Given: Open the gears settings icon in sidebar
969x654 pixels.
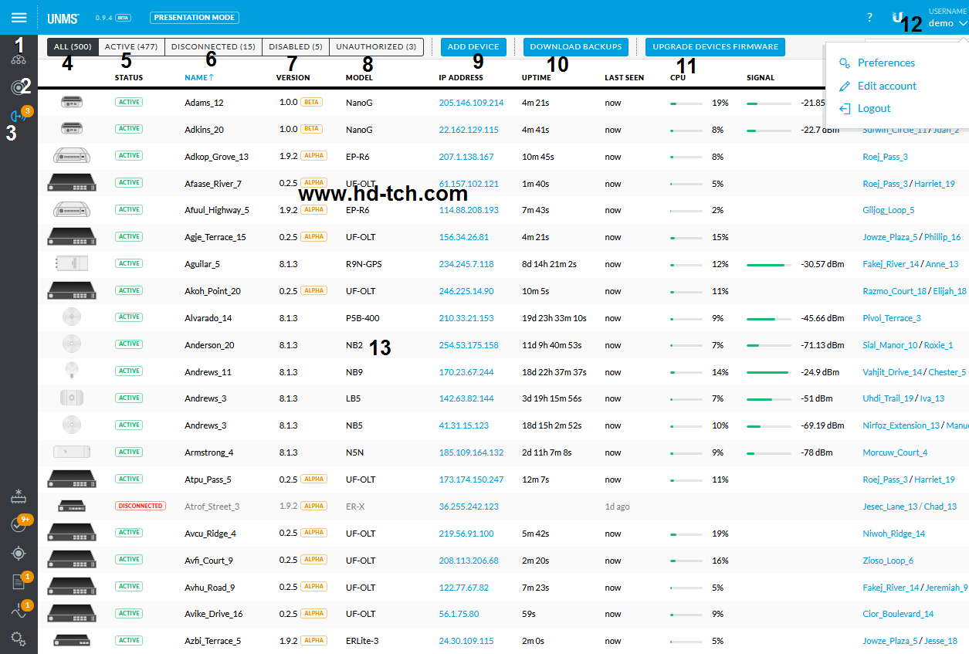Looking at the screenshot, I should [19, 639].
